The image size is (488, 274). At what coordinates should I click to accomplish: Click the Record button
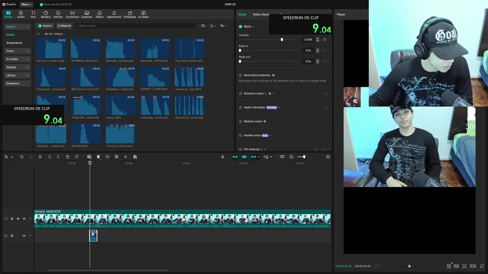(64, 26)
